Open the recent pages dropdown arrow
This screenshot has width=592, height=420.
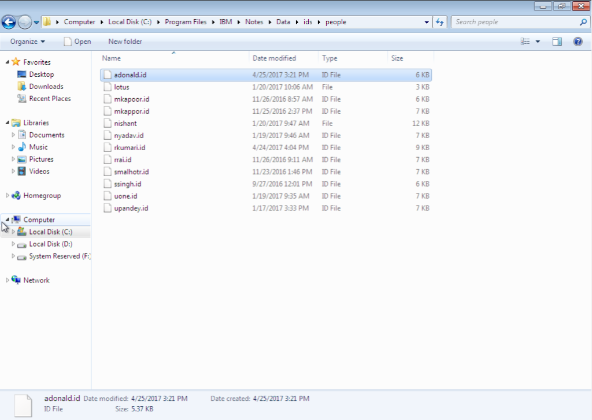click(x=36, y=23)
